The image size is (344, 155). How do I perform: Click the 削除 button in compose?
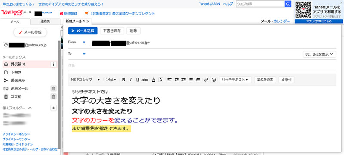click(x=133, y=31)
